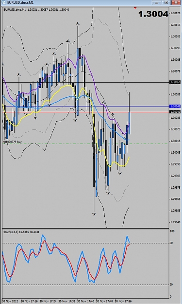Click the '30 Nov 17:48' time label
This screenshot has width=182, height=304.
click(104, 302)
